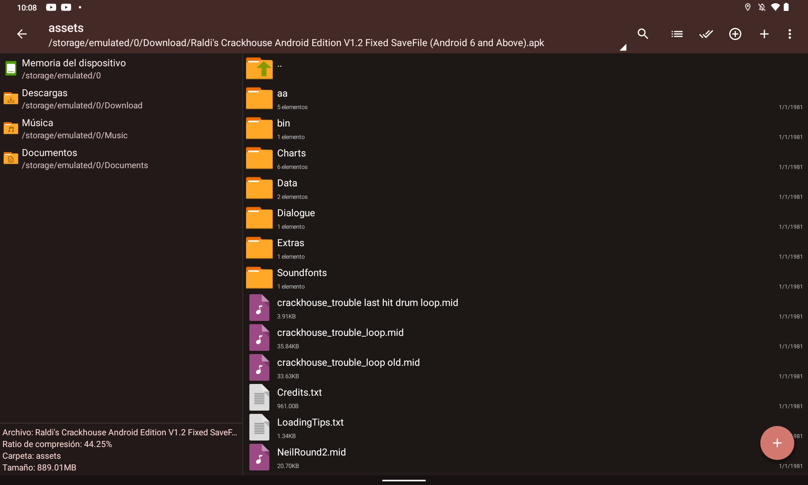Open the Data folder icon
This screenshot has height=485, width=808.
(x=259, y=188)
